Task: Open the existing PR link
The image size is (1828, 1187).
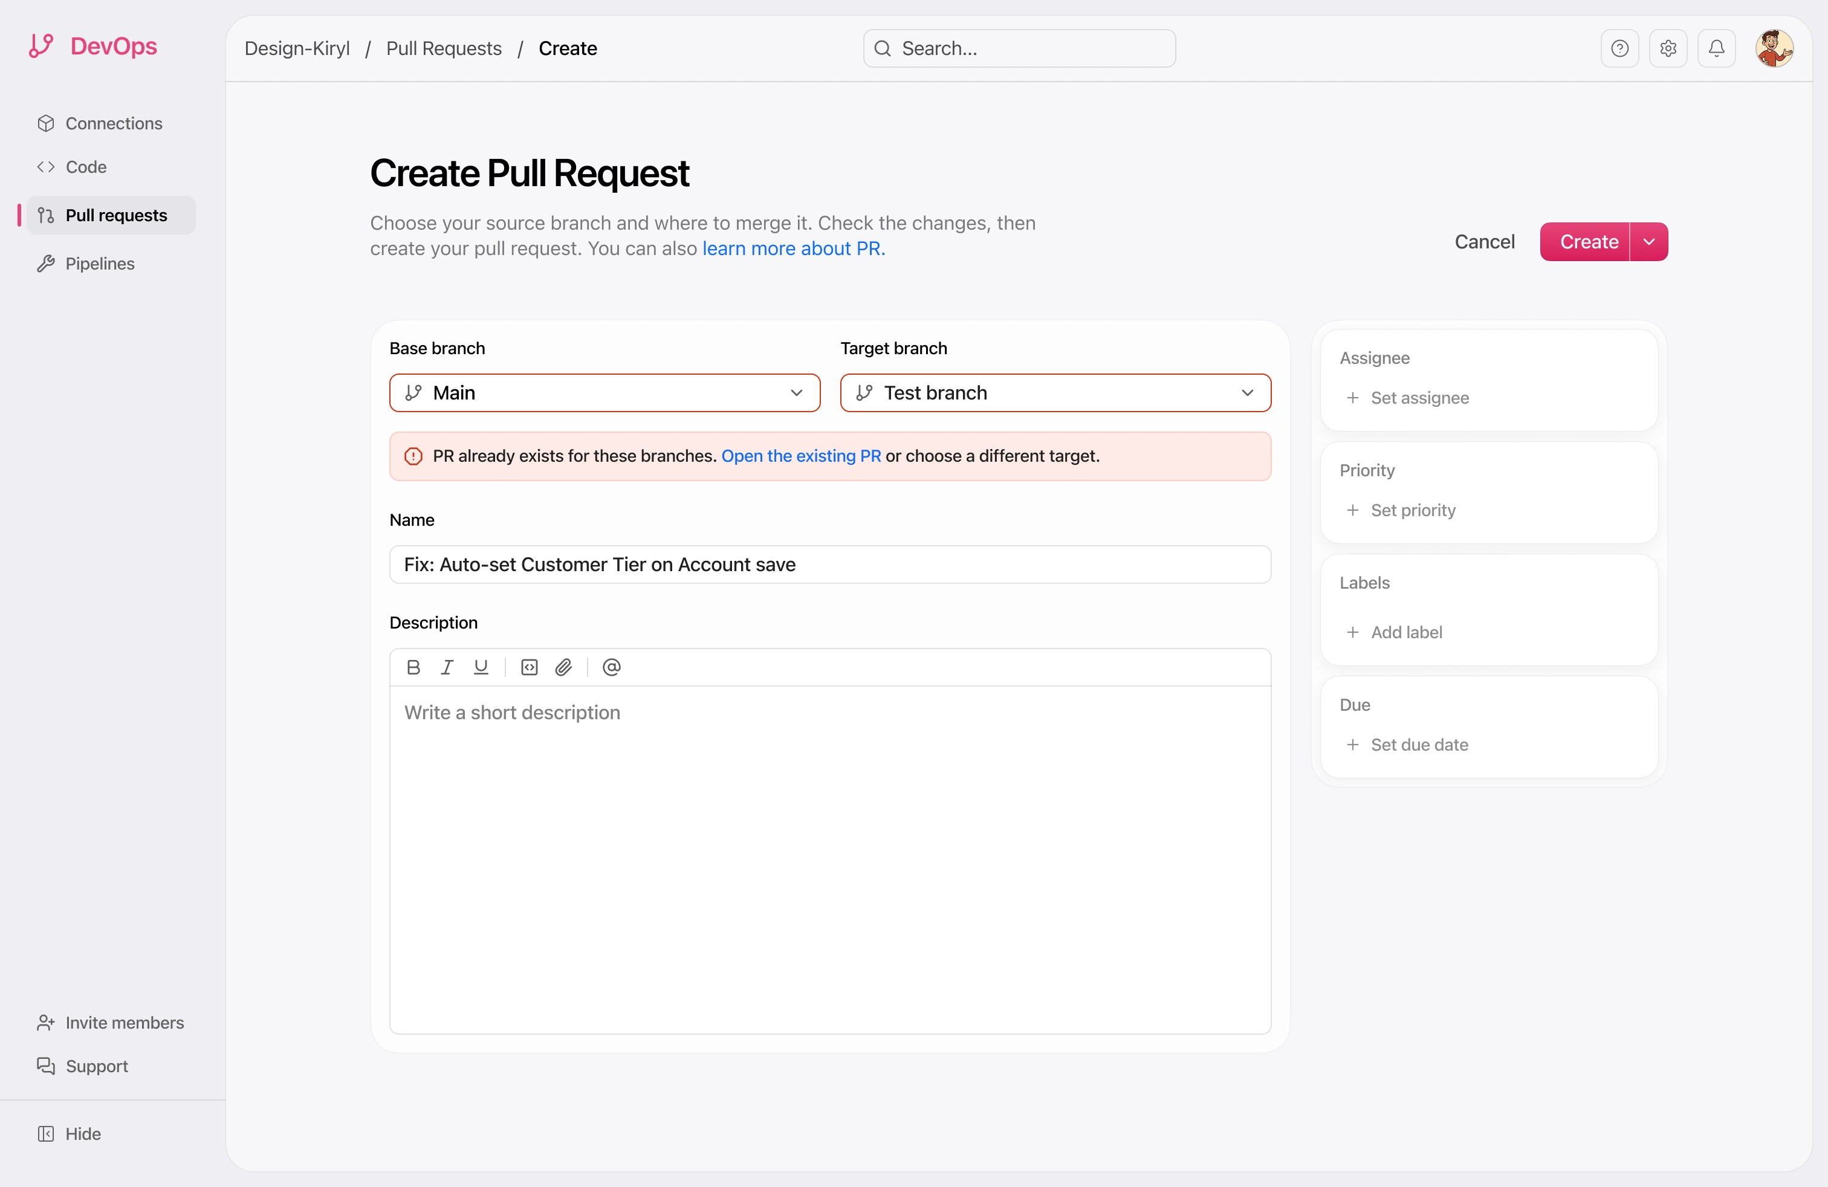Action: coord(800,456)
